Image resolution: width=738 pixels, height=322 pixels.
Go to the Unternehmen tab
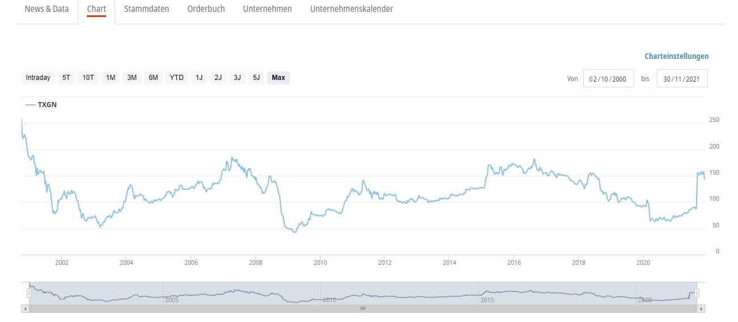(x=267, y=9)
